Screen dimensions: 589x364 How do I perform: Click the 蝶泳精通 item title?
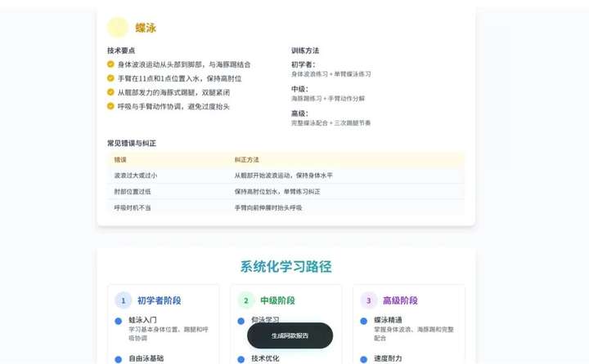pyautogui.click(x=388, y=320)
